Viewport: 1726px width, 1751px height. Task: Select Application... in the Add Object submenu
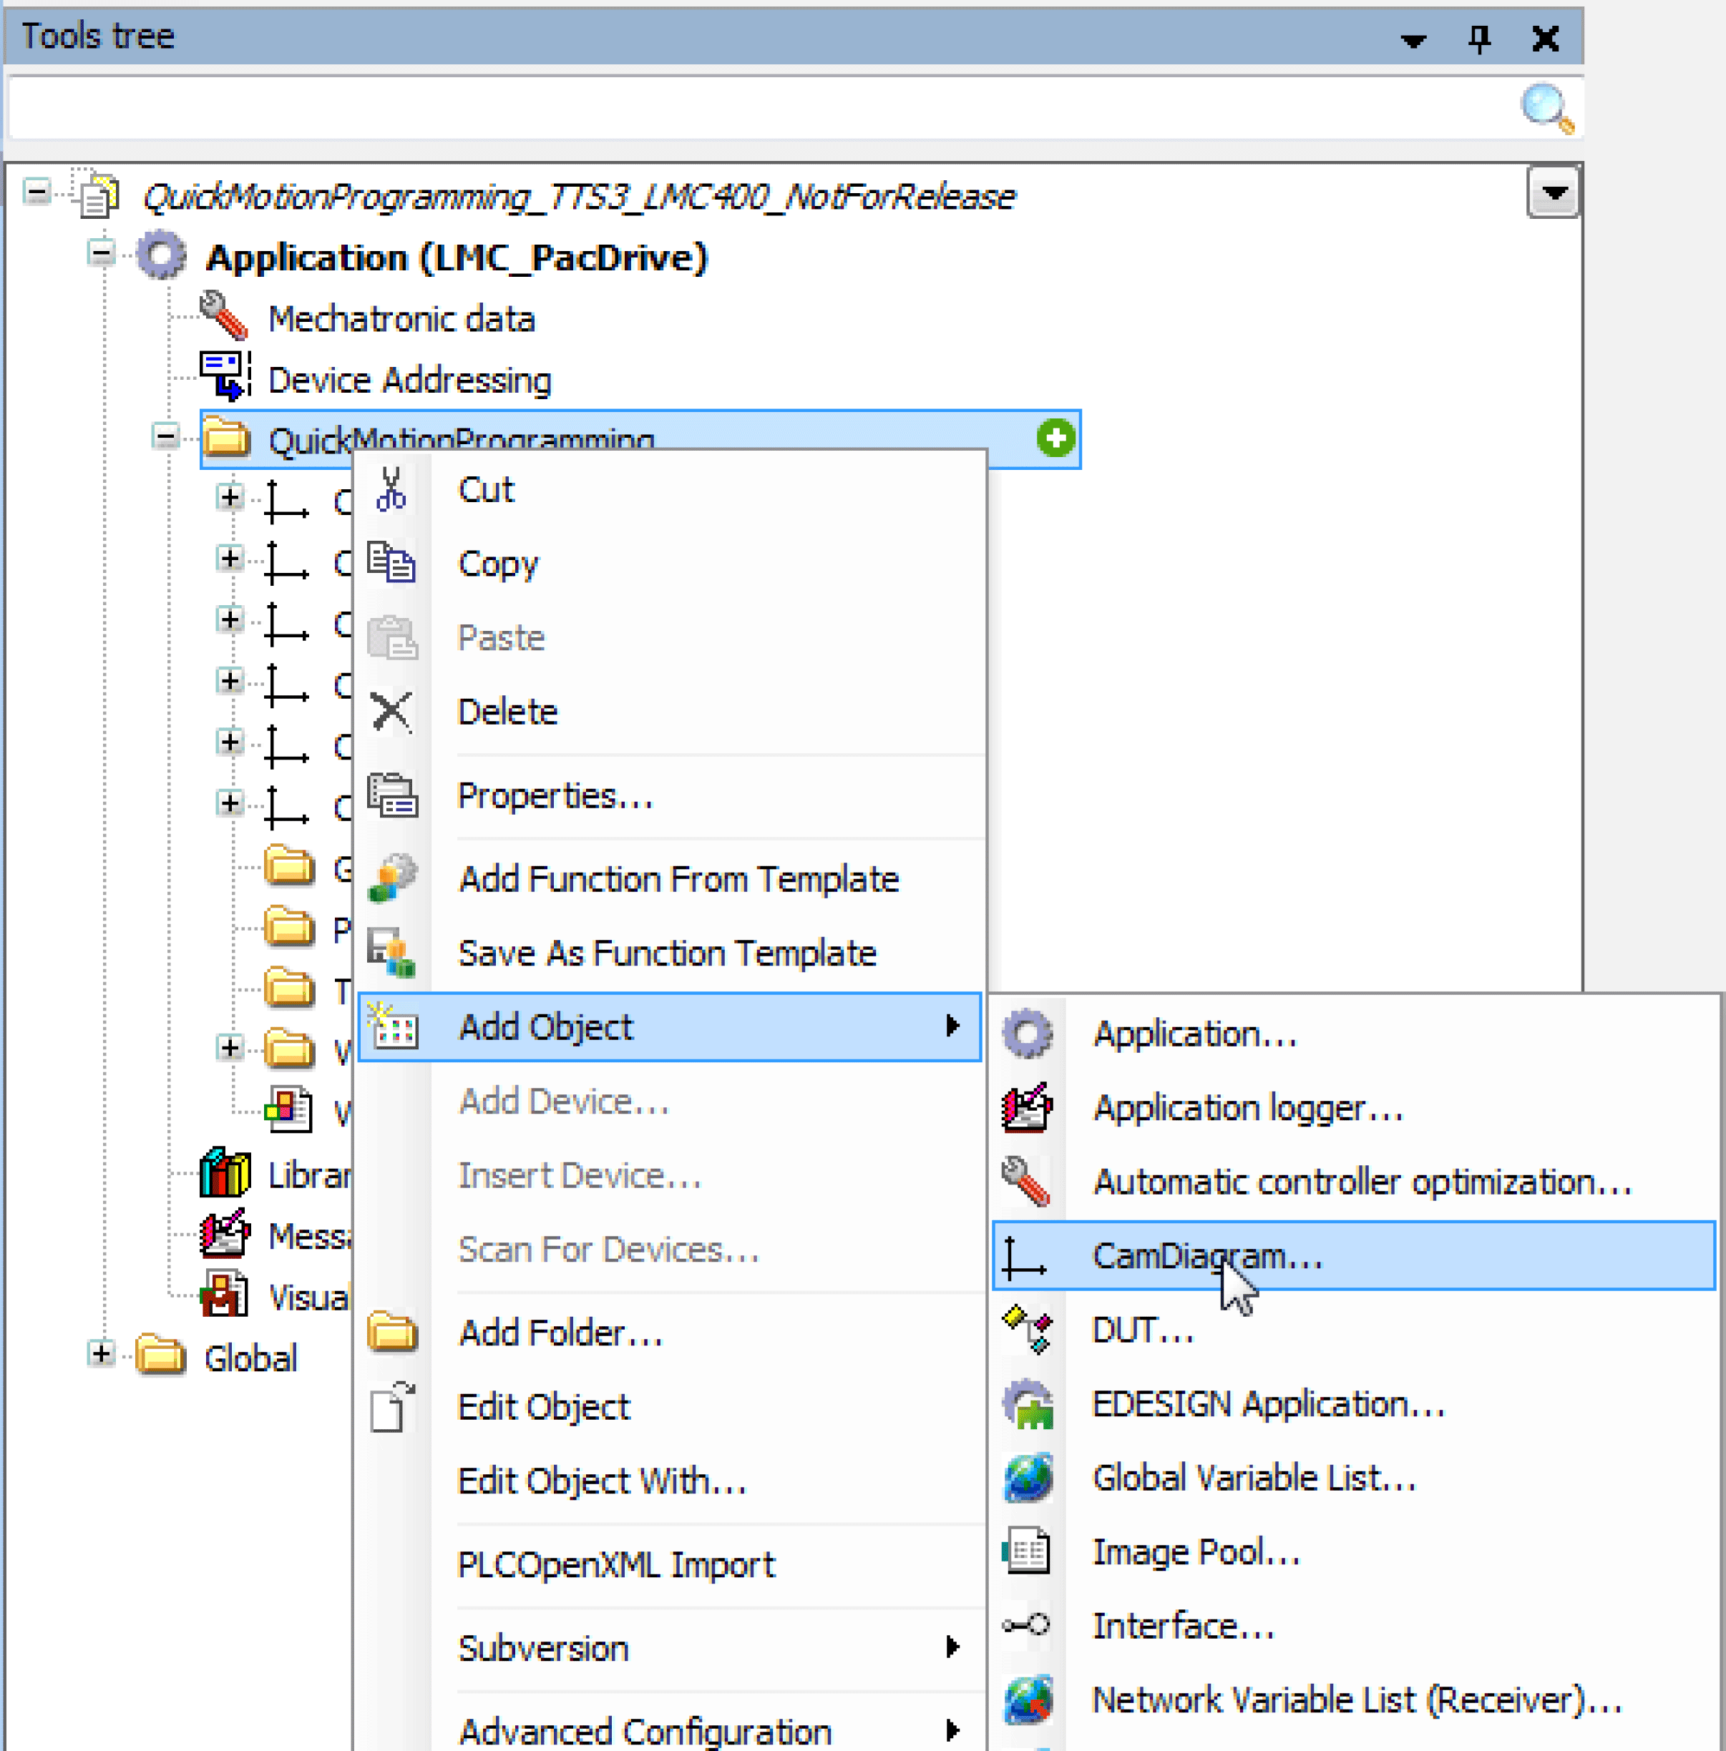click(x=1355, y=1035)
